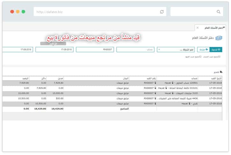Click the البيان column header
This screenshot has width=231, height=155.
pyautogui.click(x=96, y=78)
